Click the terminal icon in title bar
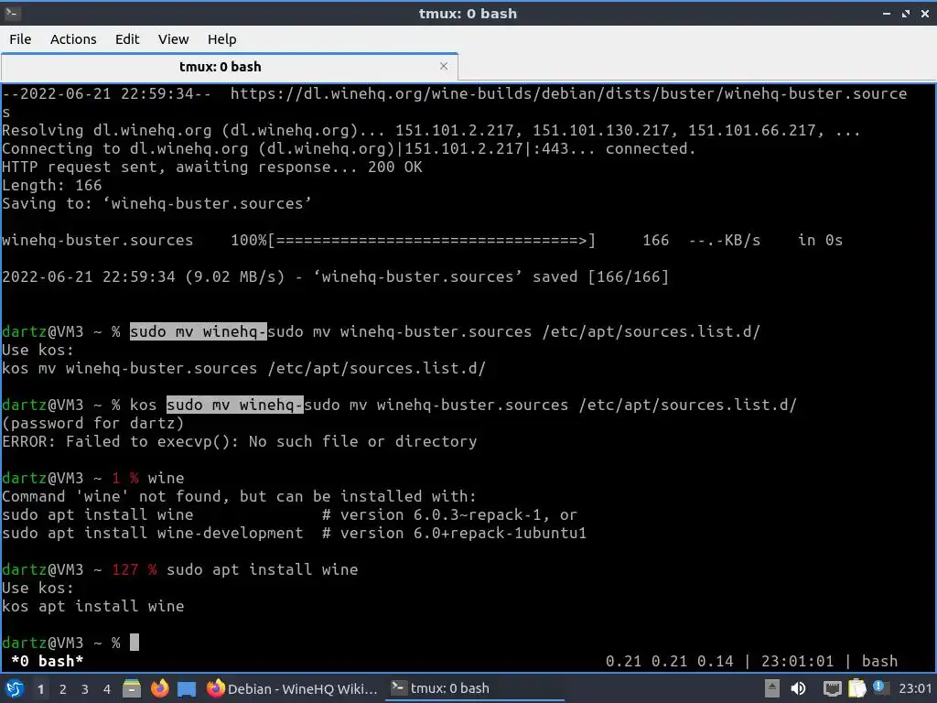The width and height of the screenshot is (937, 703). 12,13
